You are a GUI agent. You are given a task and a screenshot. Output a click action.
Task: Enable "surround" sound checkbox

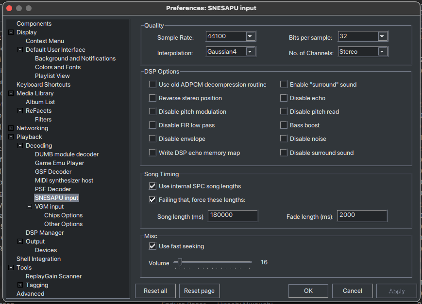[x=284, y=85]
